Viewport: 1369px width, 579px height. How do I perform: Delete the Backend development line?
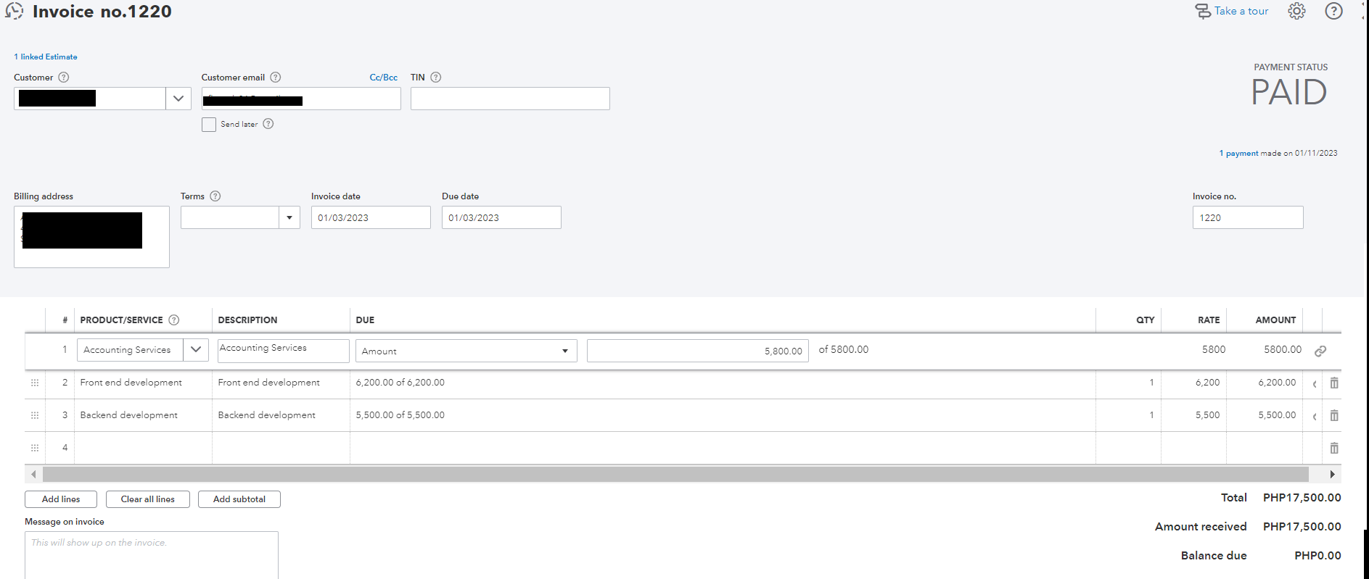click(x=1334, y=415)
